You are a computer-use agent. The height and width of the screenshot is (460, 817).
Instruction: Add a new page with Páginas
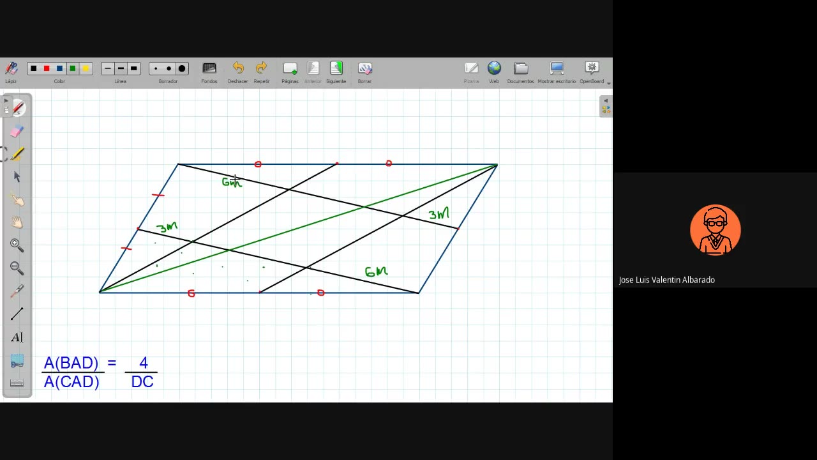(x=290, y=68)
